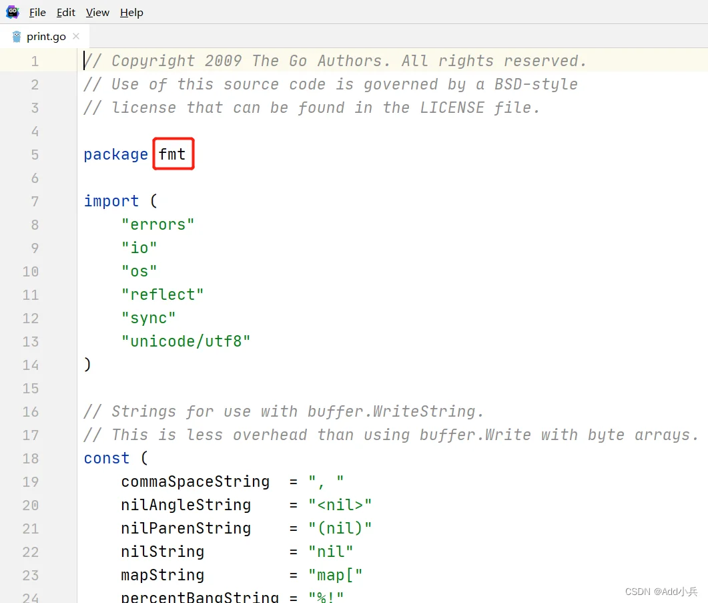This screenshot has height=603, width=708.
Task: Click the "map[" string value
Action: pos(336,576)
